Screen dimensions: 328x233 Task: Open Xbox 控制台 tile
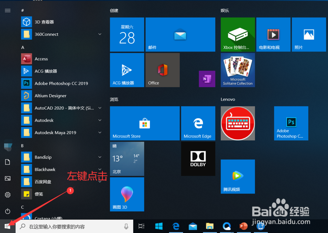(x=237, y=34)
